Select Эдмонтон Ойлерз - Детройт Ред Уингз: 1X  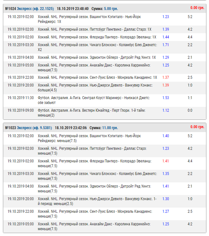[104, 57]
